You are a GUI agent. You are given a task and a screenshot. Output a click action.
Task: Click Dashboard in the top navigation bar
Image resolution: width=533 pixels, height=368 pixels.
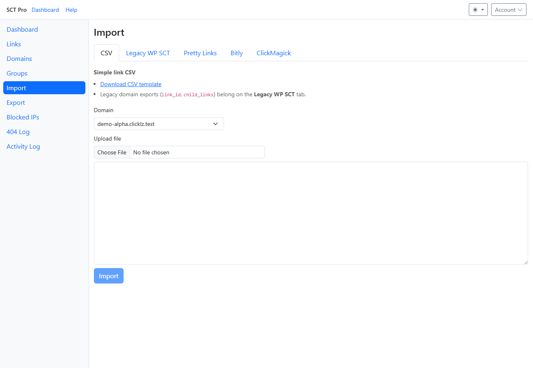[45, 10]
